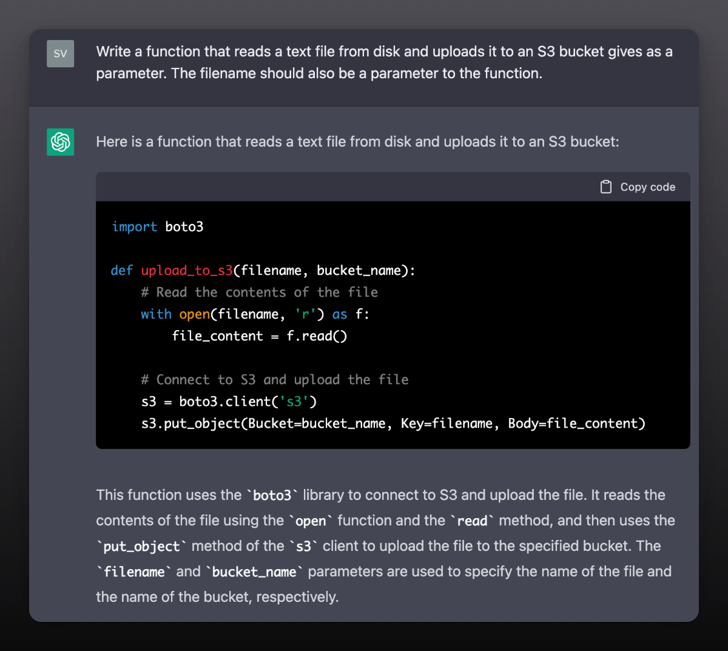Click the code block header bar
This screenshot has height=651, width=728.
(x=393, y=187)
